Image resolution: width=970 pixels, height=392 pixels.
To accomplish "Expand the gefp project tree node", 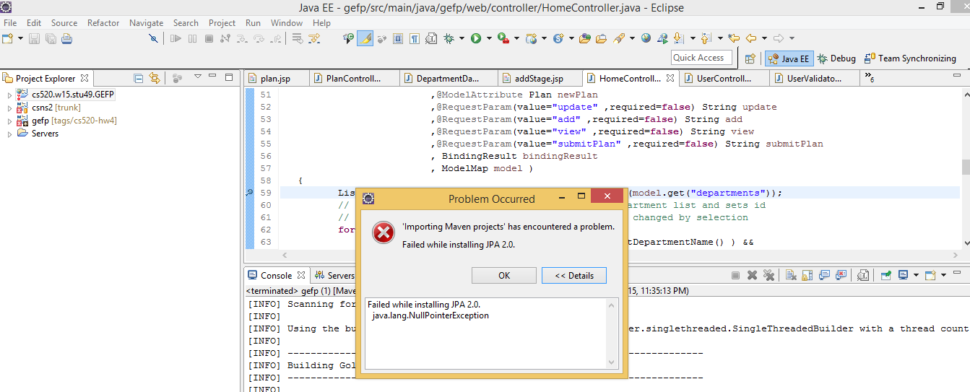I will click(9, 121).
